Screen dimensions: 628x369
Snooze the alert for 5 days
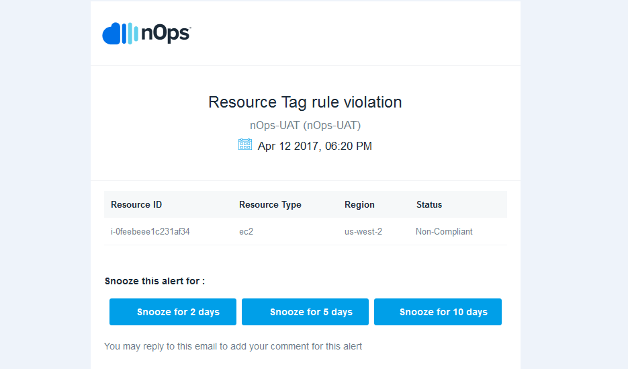coord(305,312)
